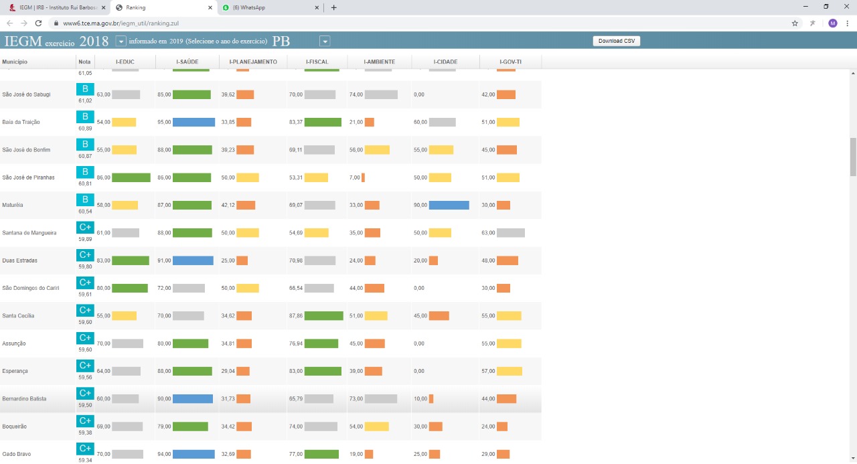Screen dimensions: 857x464
Task: Go back with browser back arrow
Action: 9,23
